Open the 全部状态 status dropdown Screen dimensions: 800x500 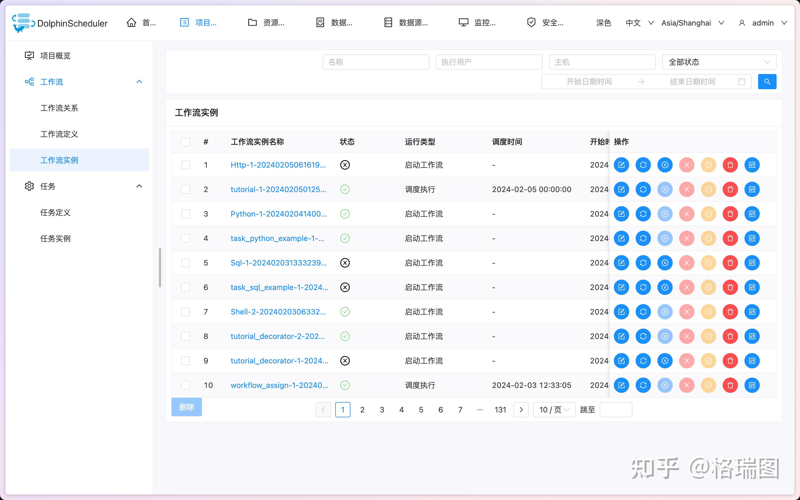click(x=719, y=62)
